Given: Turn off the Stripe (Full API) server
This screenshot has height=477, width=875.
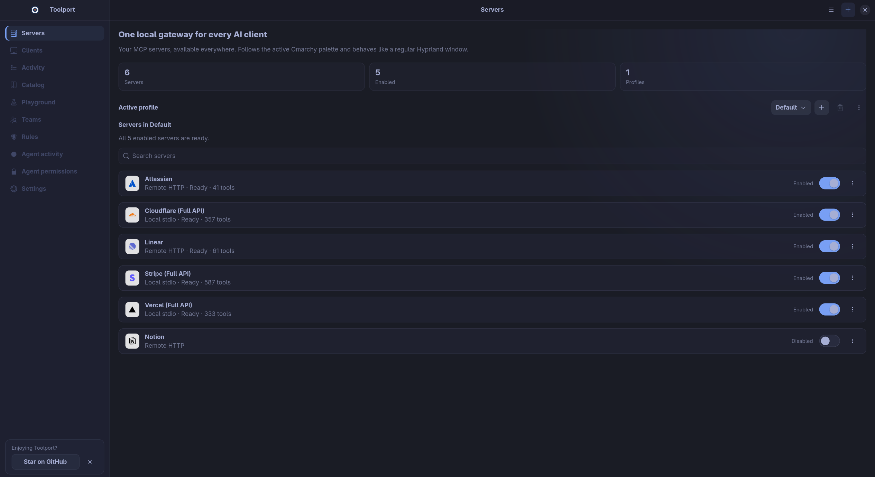Looking at the screenshot, I should pos(829,278).
